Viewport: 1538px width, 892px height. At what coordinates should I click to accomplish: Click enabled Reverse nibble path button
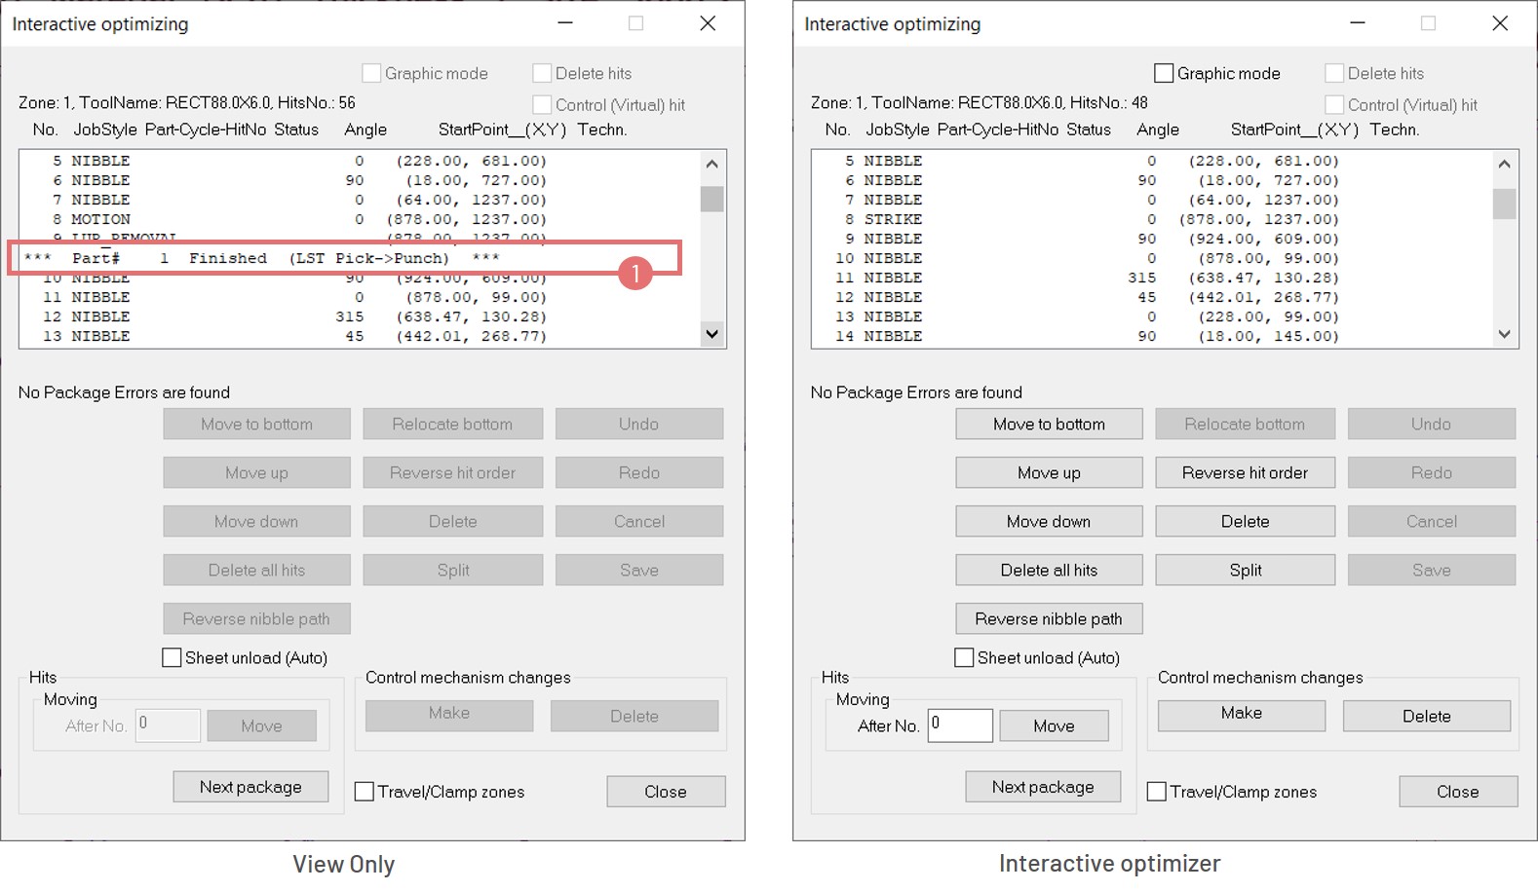1049,618
